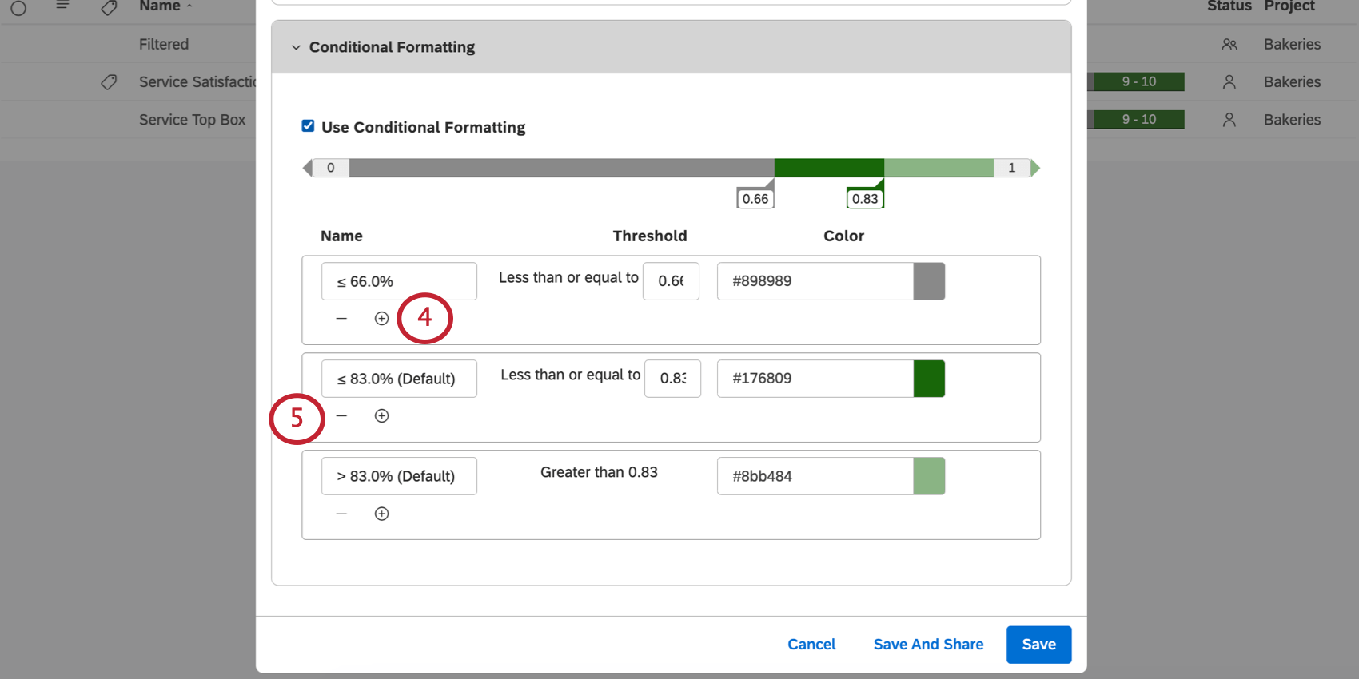
Task: Open gray #898989 color swatch
Action: click(929, 281)
